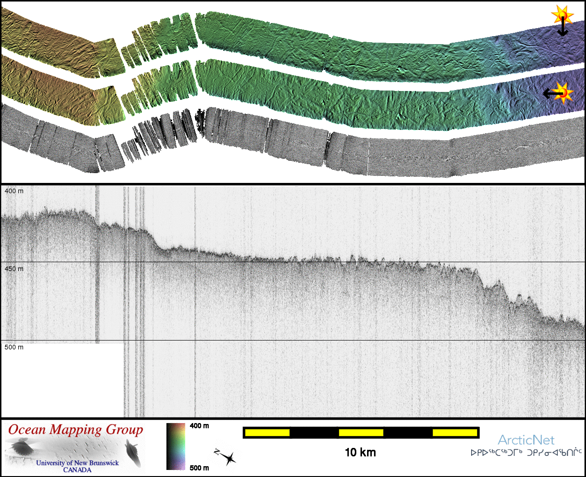586x477 pixels.
Task: Click the depth color scale legend bar
Action: [176, 447]
